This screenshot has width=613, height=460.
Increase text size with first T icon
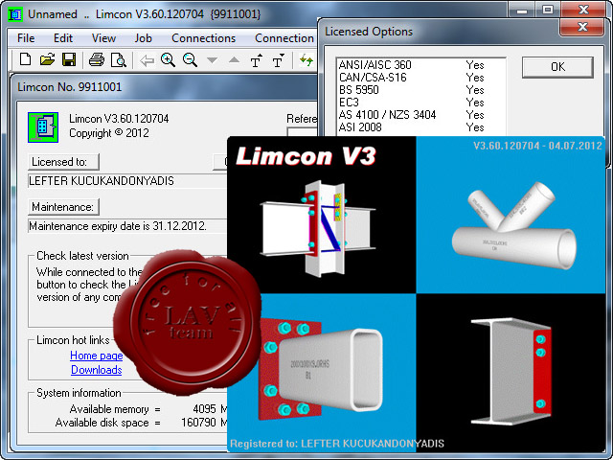(256, 60)
